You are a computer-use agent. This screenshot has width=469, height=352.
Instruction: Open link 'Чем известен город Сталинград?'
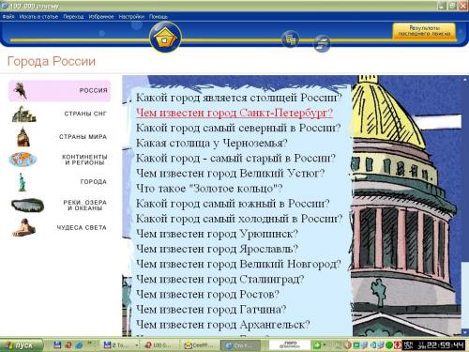click(x=220, y=279)
